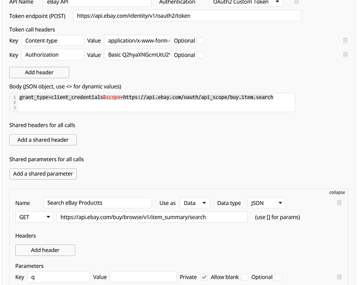Enable Allow blank for q parameter
Image resolution: width=358 pixels, height=285 pixels.
244,277
